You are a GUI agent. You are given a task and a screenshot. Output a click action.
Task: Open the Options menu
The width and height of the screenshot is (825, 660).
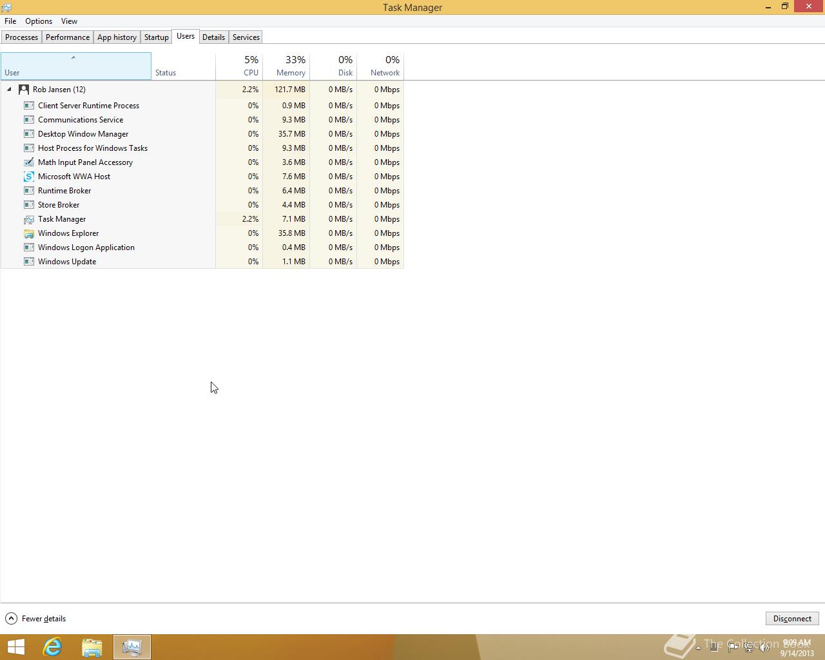pos(39,21)
